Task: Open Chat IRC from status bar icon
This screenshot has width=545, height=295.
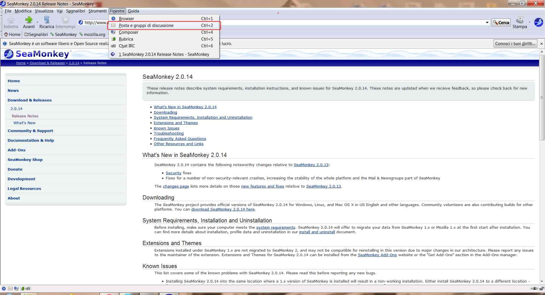Action: pyautogui.click(x=28, y=288)
